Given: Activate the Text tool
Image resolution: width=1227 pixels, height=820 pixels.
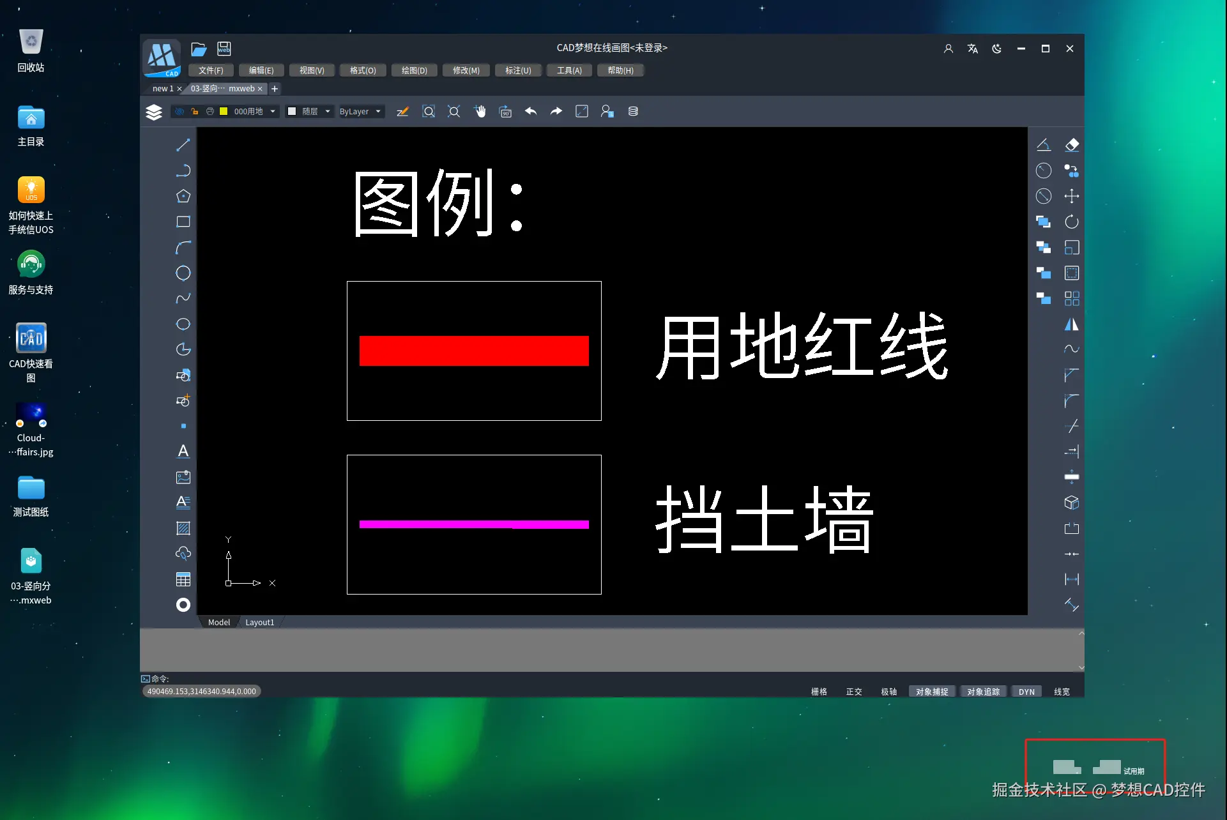Looking at the screenshot, I should tap(183, 452).
